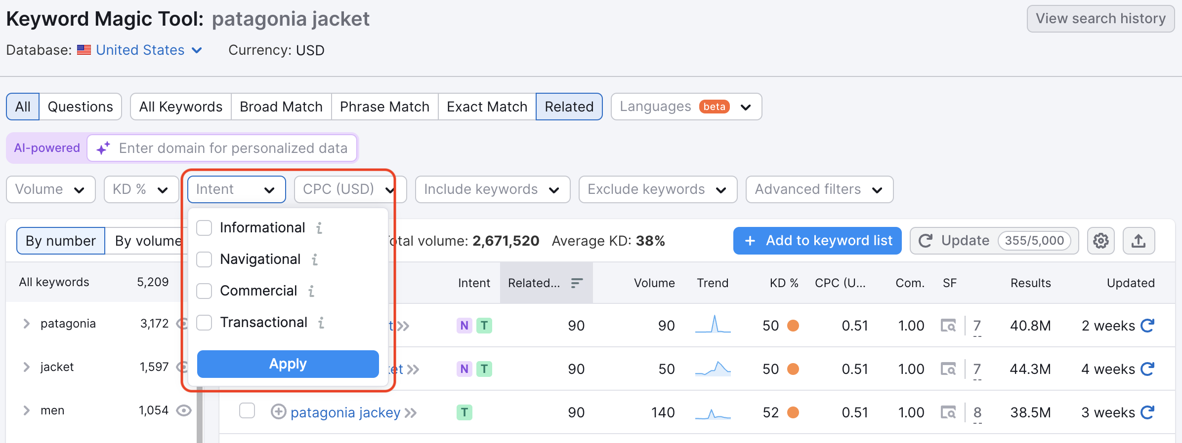Click the Navigational intent info icon
This screenshot has height=443, width=1182.
315,259
